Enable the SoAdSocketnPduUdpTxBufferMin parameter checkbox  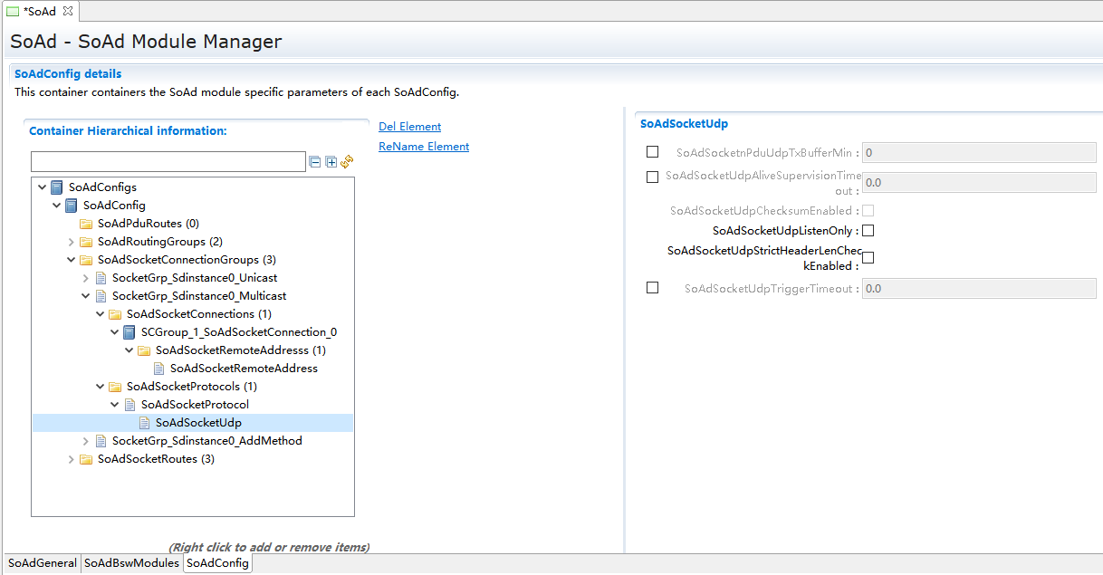652,152
